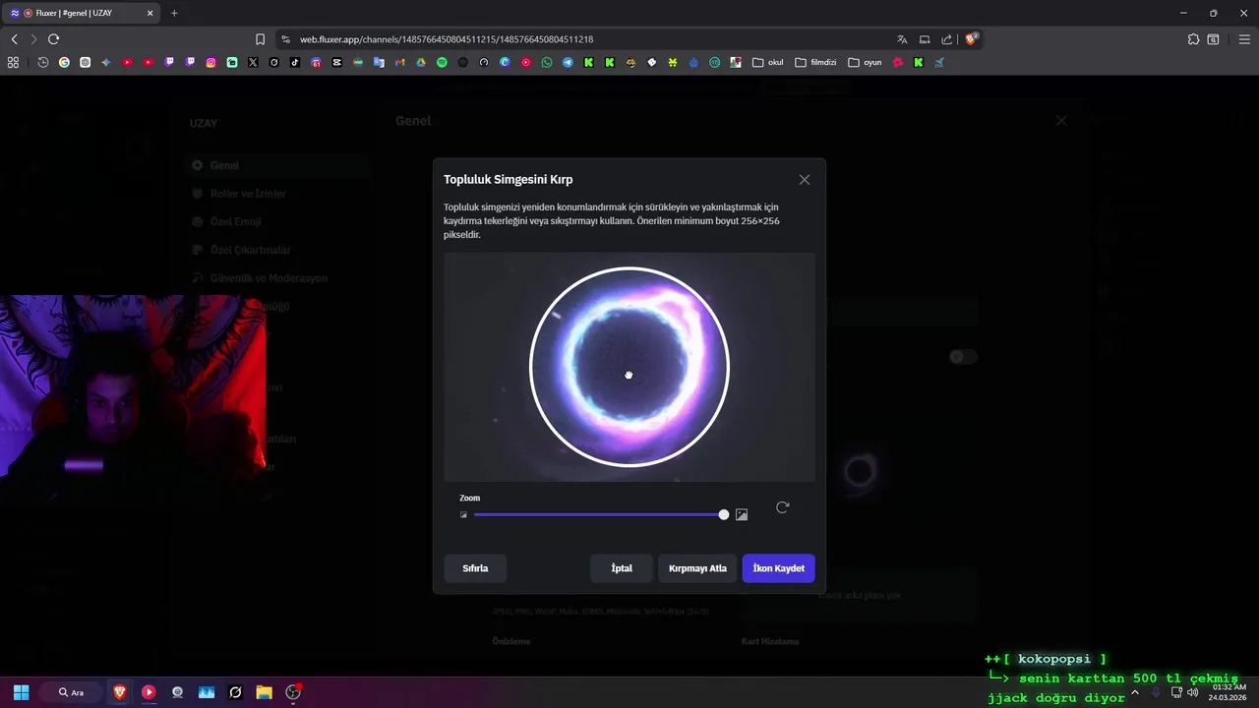Click the circular crop preview image
Viewport: 1259px width, 708px height.
coord(629,367)
